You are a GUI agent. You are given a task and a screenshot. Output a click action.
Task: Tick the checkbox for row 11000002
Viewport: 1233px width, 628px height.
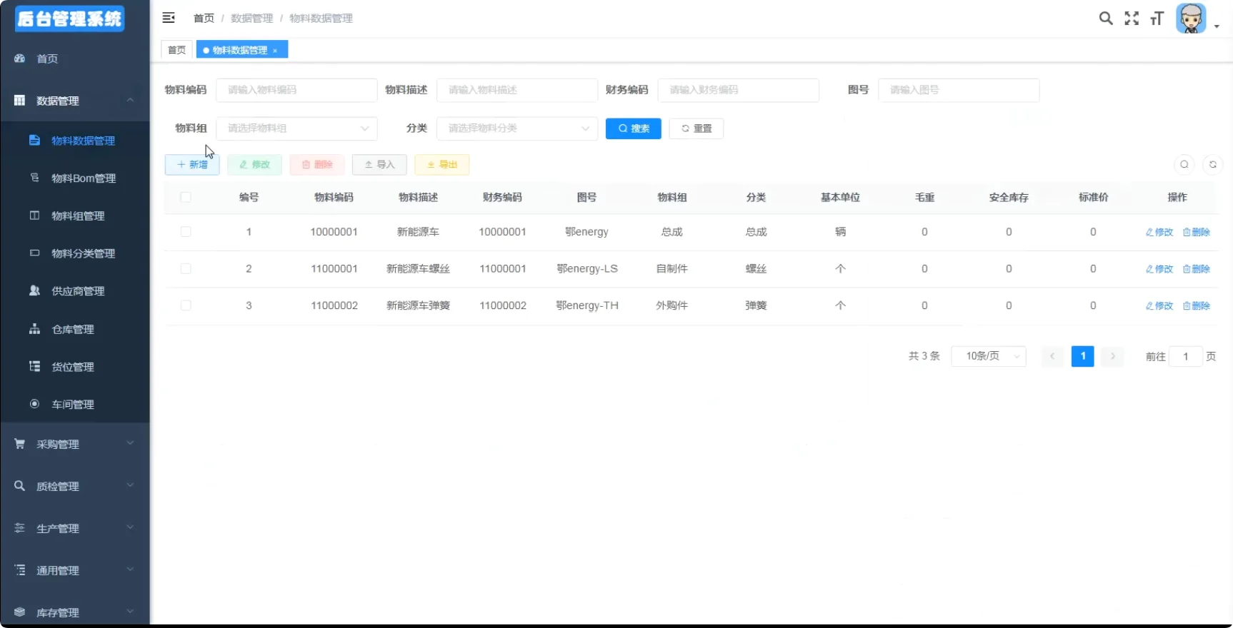click(186, 305)
